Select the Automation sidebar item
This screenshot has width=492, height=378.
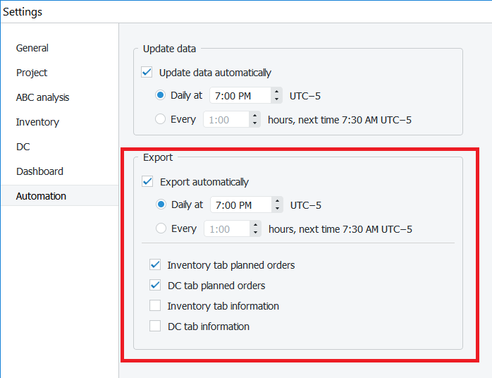click(x=41, y=196)
